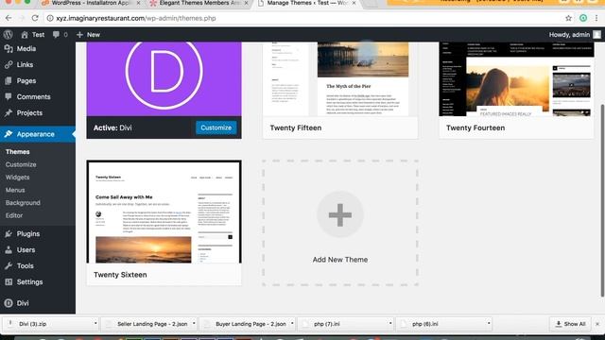This screenshot has width=605, height=340.
Task: Open the theme Editor submenu item
Action: (x=14, y=215)
